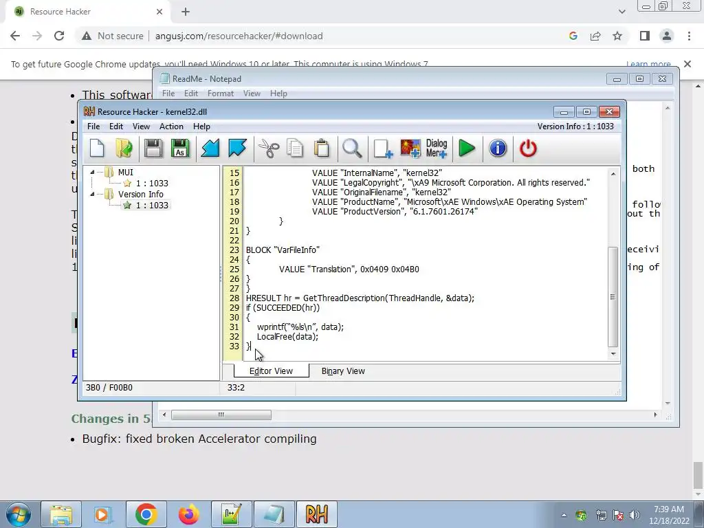Click the left blue bookmark arrow icon
The width and height of the screenshot is (704, 528).
pyautogui.click(x=210, y=148)
